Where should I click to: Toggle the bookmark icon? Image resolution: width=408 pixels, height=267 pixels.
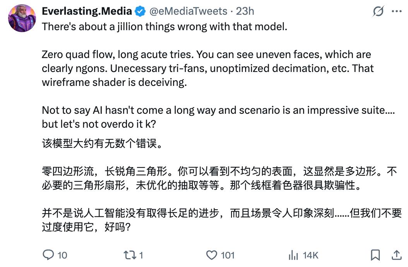[x=375, y=255]
